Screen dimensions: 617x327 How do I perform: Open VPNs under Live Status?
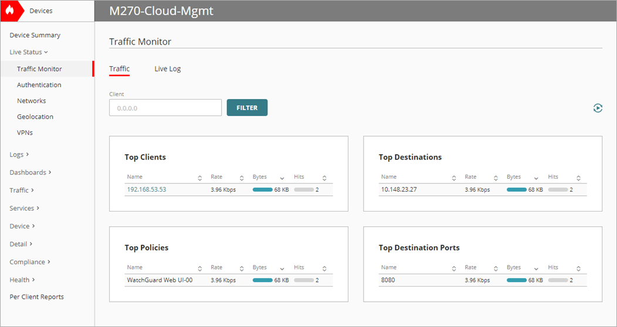point(25,132)
